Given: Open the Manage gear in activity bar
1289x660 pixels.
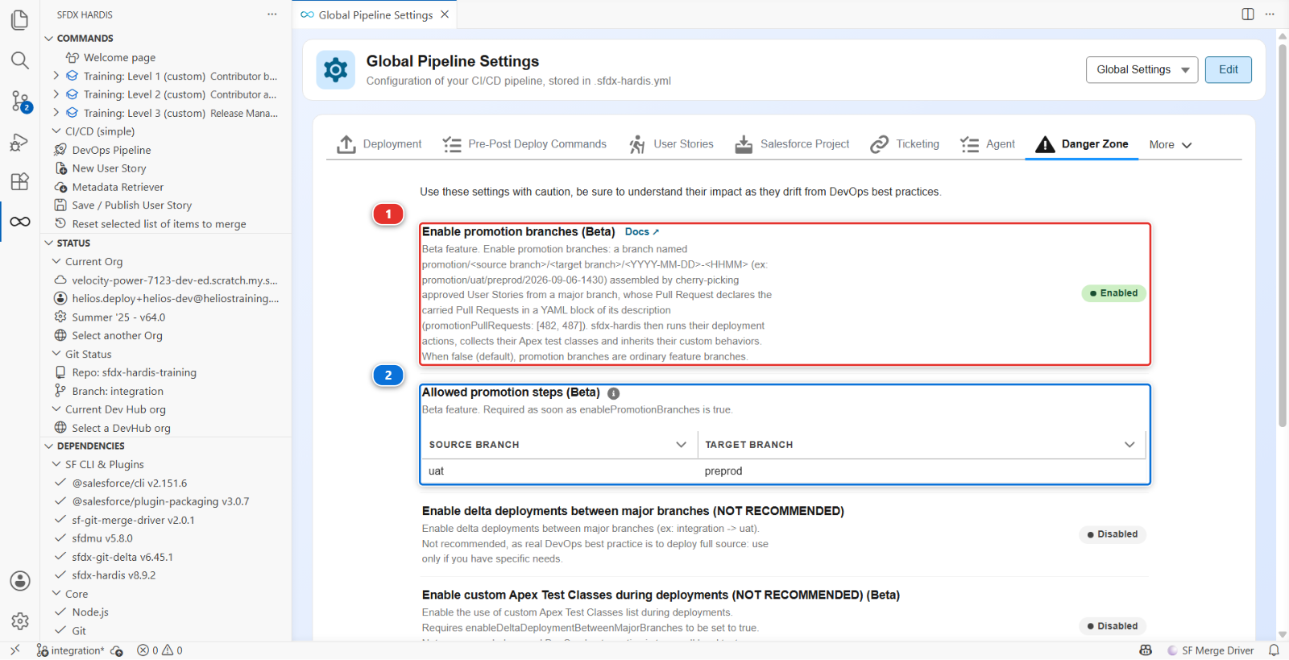Looking at the screenshot, I should pyautogui.click(x=20, y=621).
